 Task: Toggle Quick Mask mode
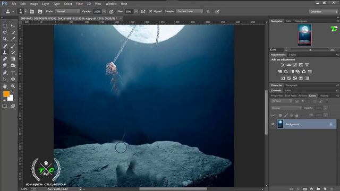[x=5, y=106]
